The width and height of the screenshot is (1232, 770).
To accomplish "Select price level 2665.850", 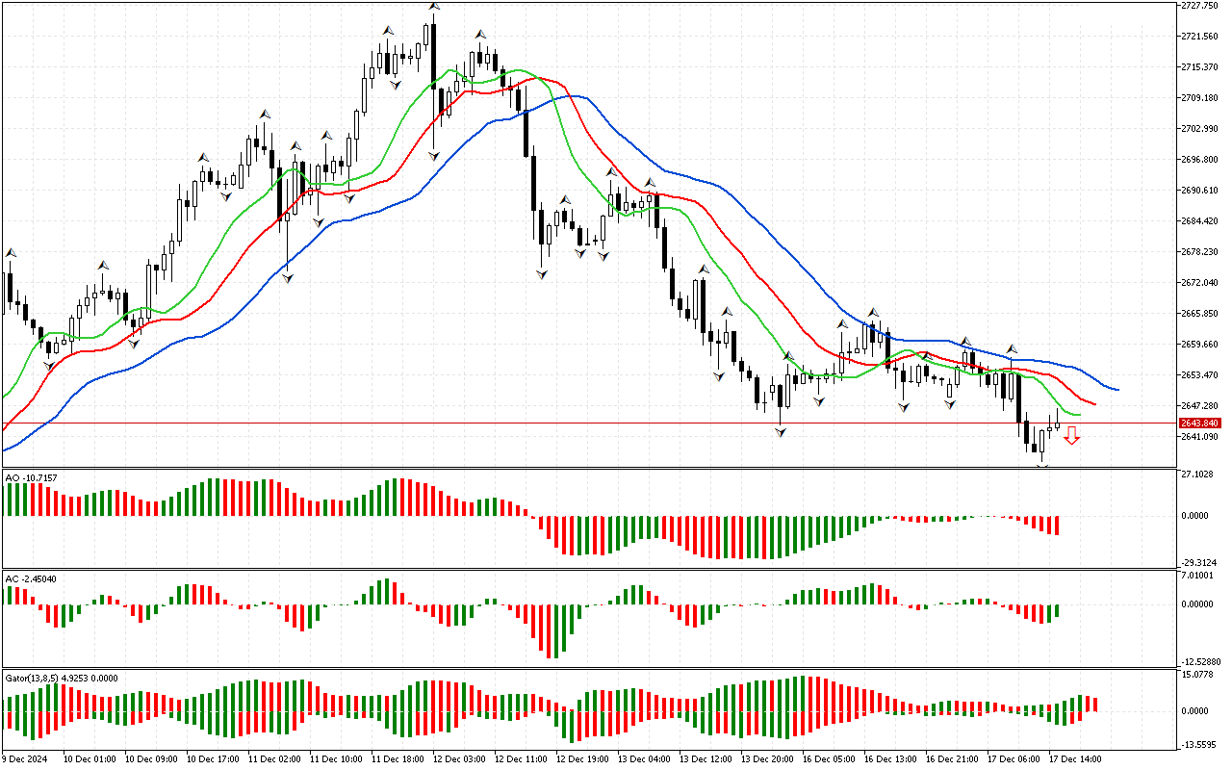I will [1199, 313].
